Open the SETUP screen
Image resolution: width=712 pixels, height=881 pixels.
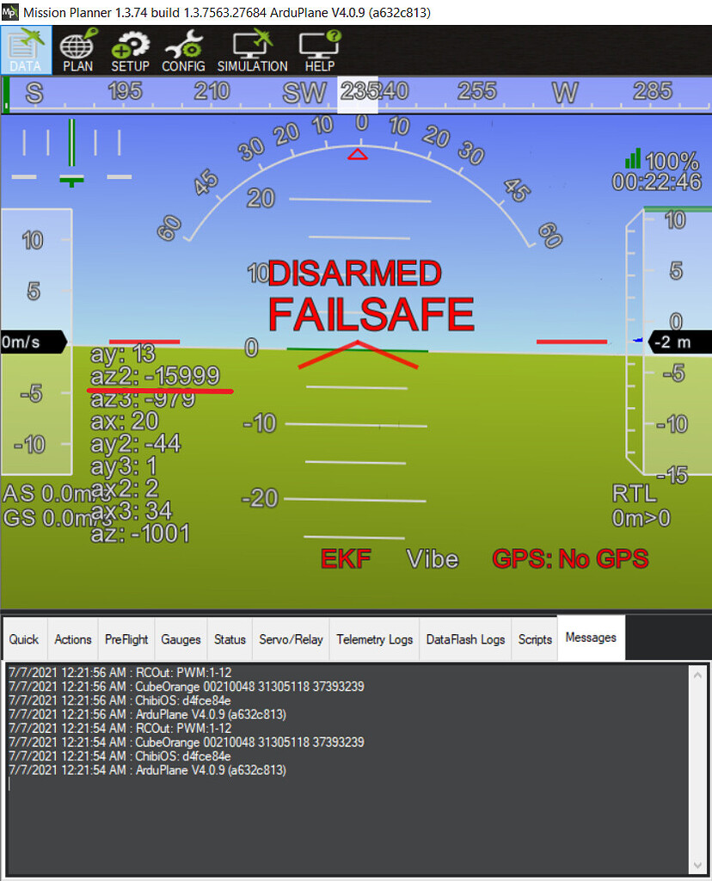(x=131, y=50)
